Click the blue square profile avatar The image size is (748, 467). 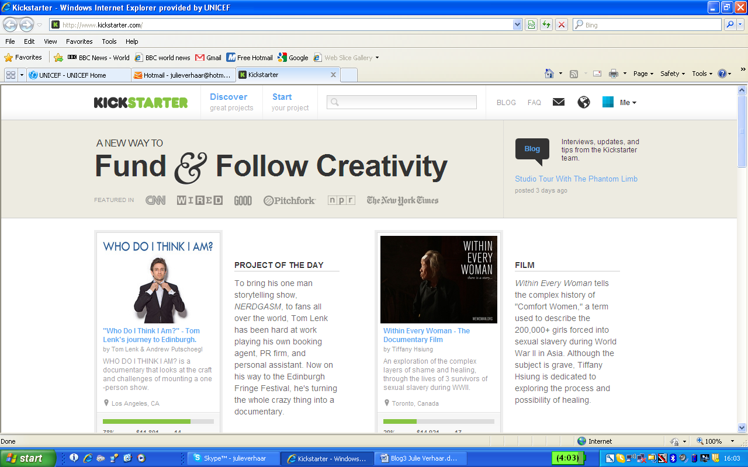tap(608, 102)
